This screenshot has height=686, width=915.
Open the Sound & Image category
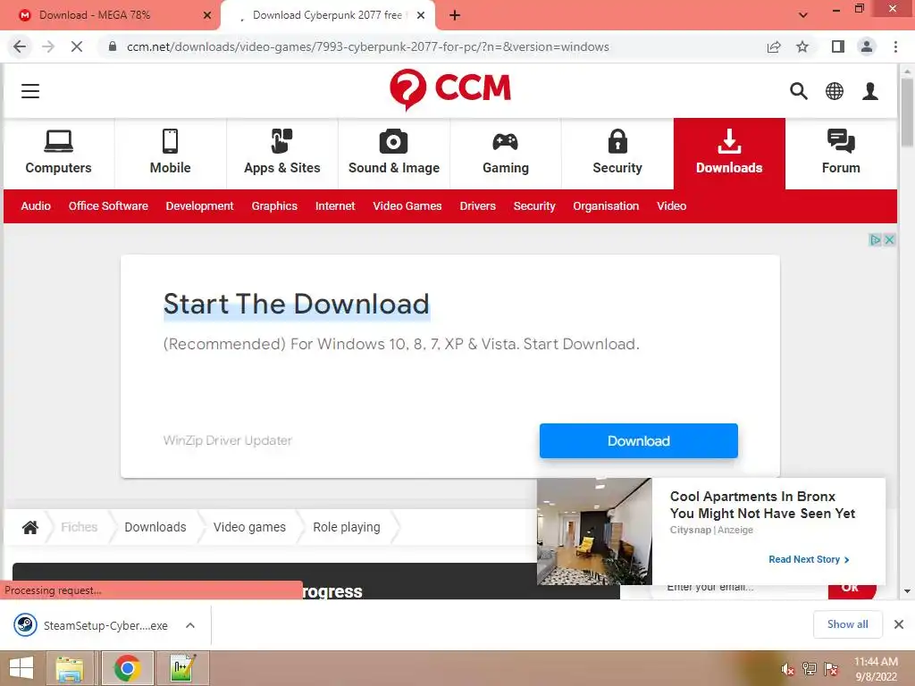[x=394, y=153]
